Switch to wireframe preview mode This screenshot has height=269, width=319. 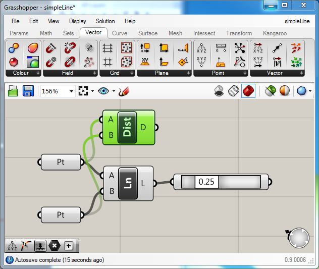click(234, 91)
